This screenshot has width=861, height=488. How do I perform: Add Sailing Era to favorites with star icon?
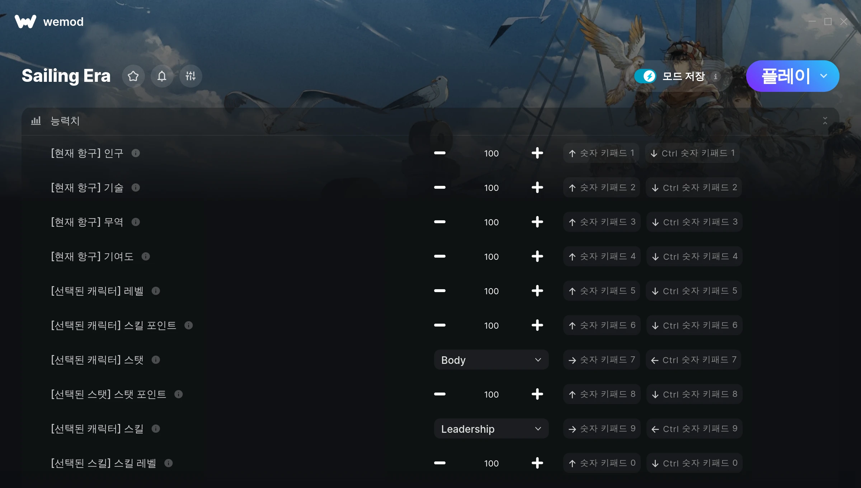[133, 76]
